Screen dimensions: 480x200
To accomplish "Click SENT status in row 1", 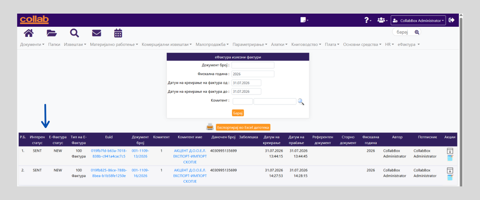I will click(37, 151).
